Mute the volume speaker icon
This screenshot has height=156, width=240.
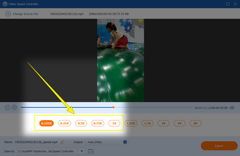(x=232, y=108)
